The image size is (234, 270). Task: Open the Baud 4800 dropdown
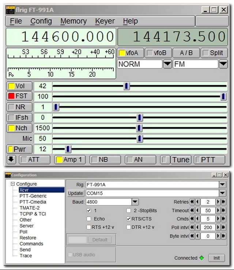click(x=135, y=202)
